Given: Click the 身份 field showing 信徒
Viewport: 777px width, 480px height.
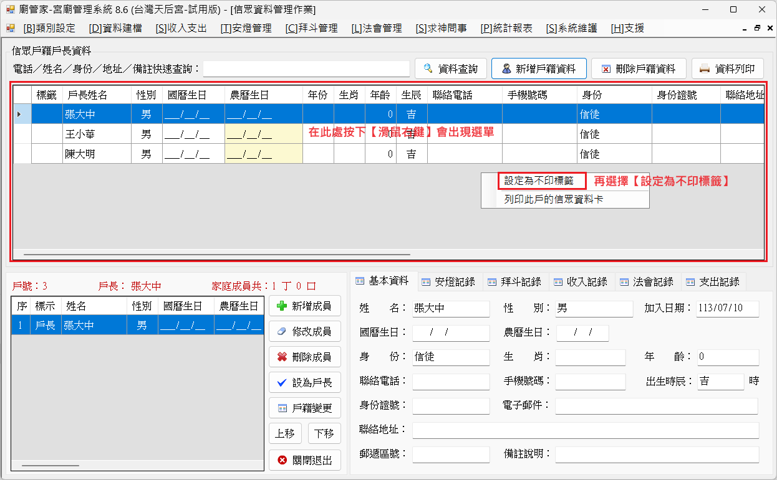Looking at the screenshot, I should (451, 357).
